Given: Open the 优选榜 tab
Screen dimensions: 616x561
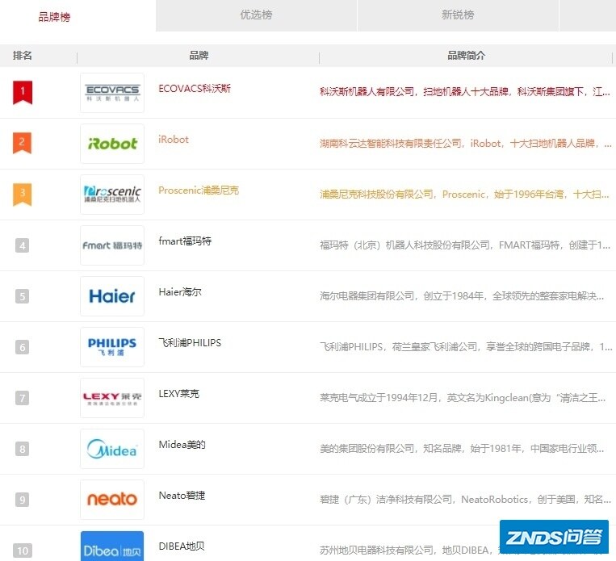Looking at the screenshot, I should click(256, 15).
